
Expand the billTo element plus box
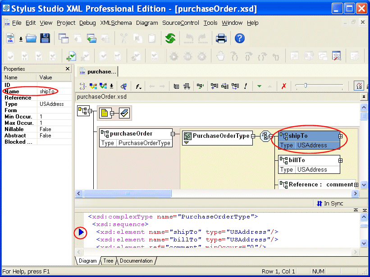[x=341, y=160]
